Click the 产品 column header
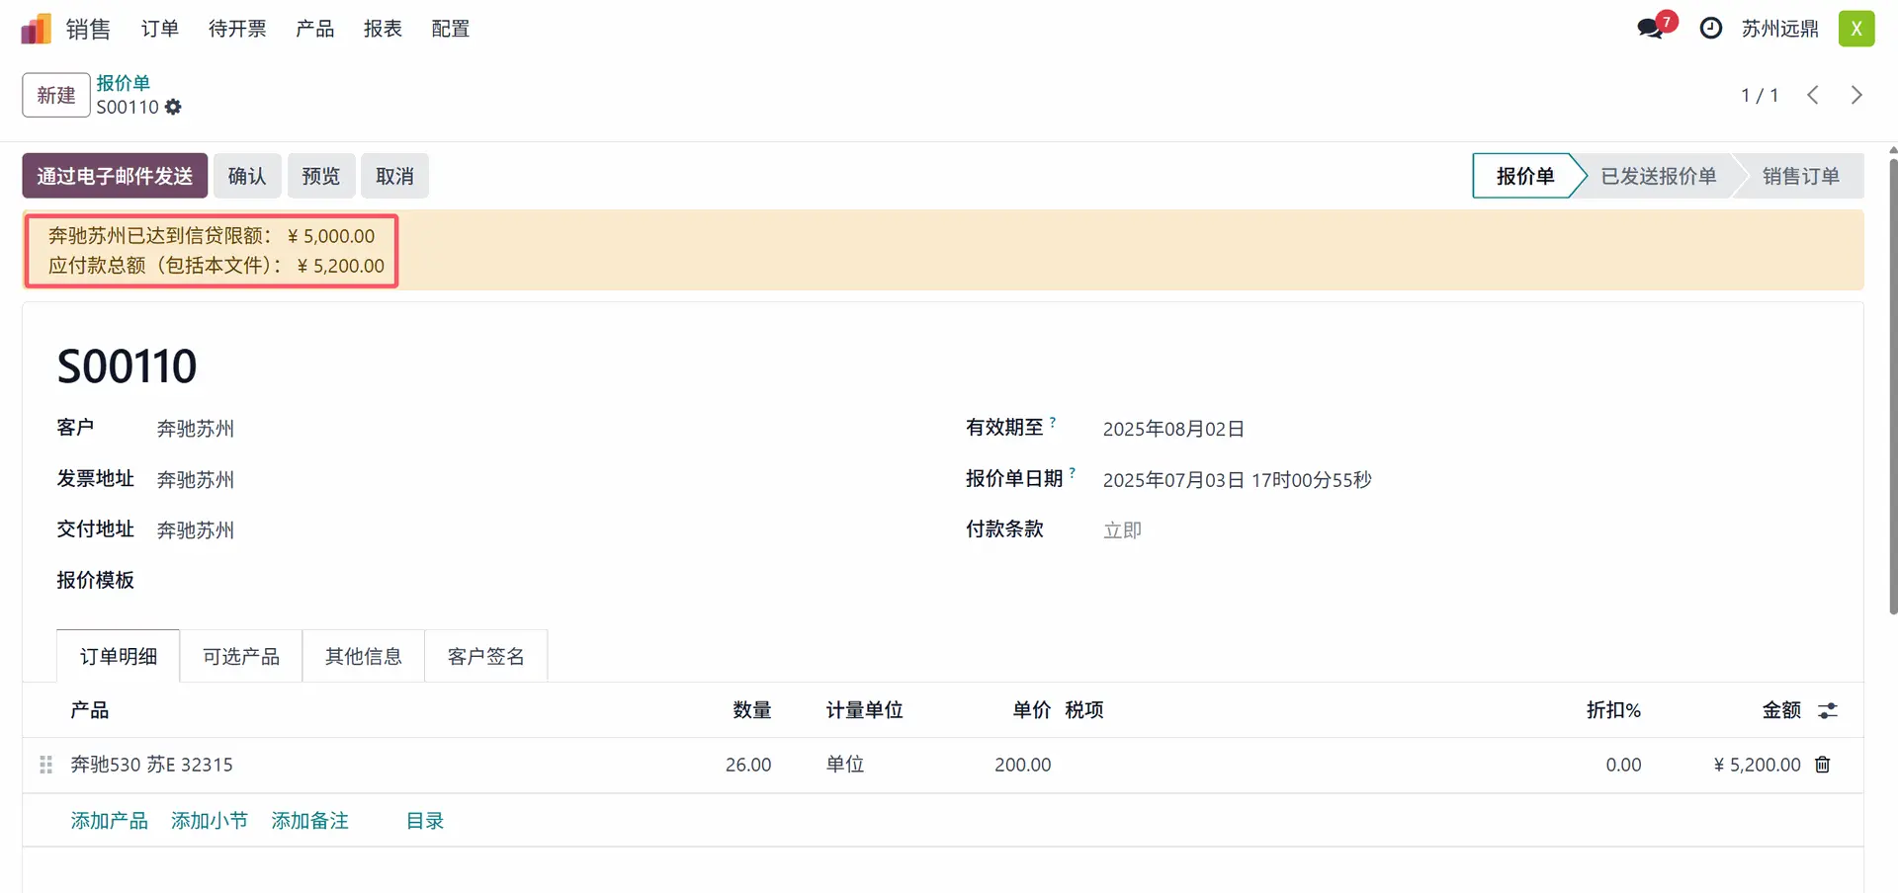The width and height of the screenshot is (1898, 893). [x=90, y=710]
